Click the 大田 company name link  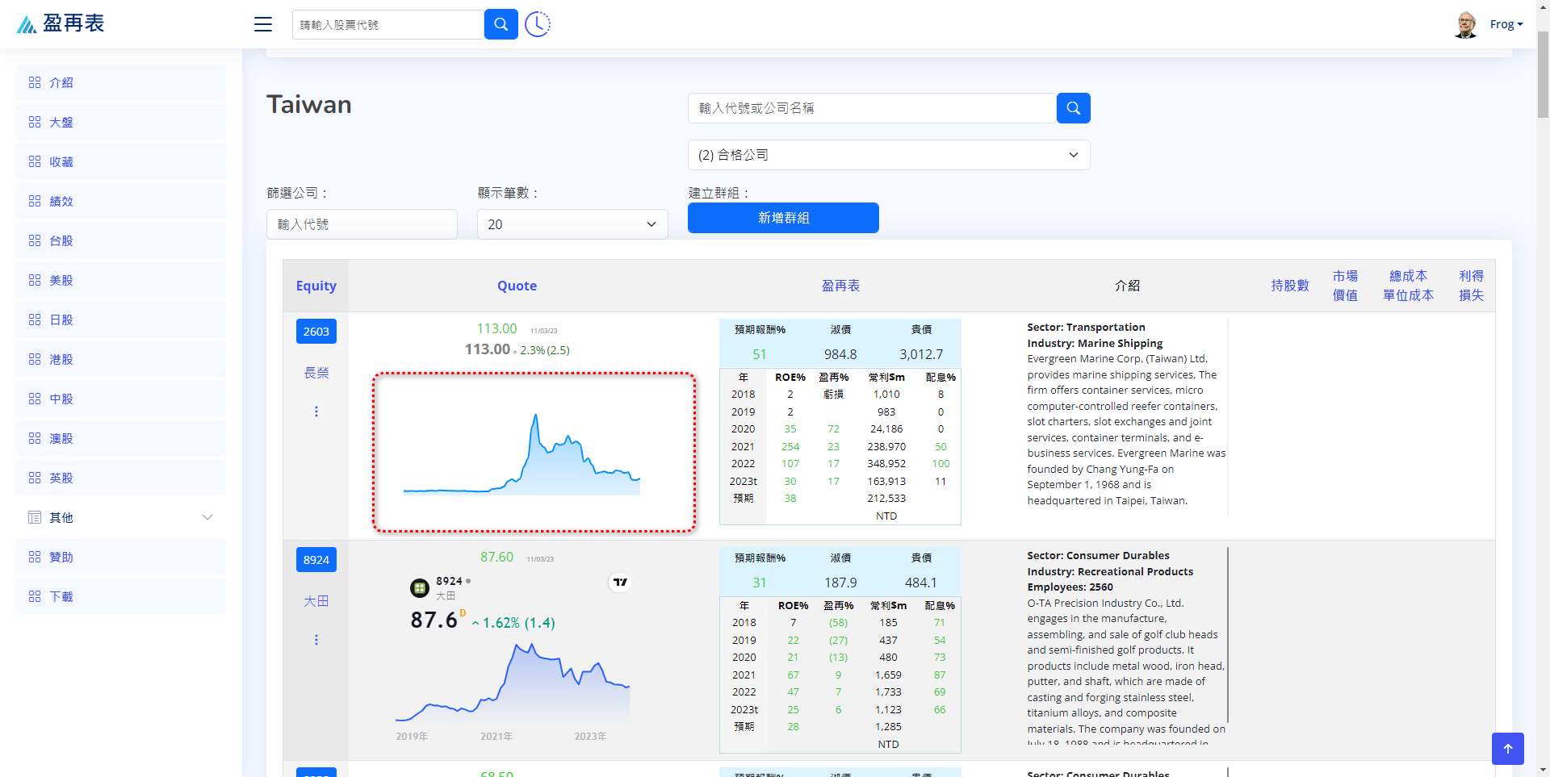click(x=316, y=601)
